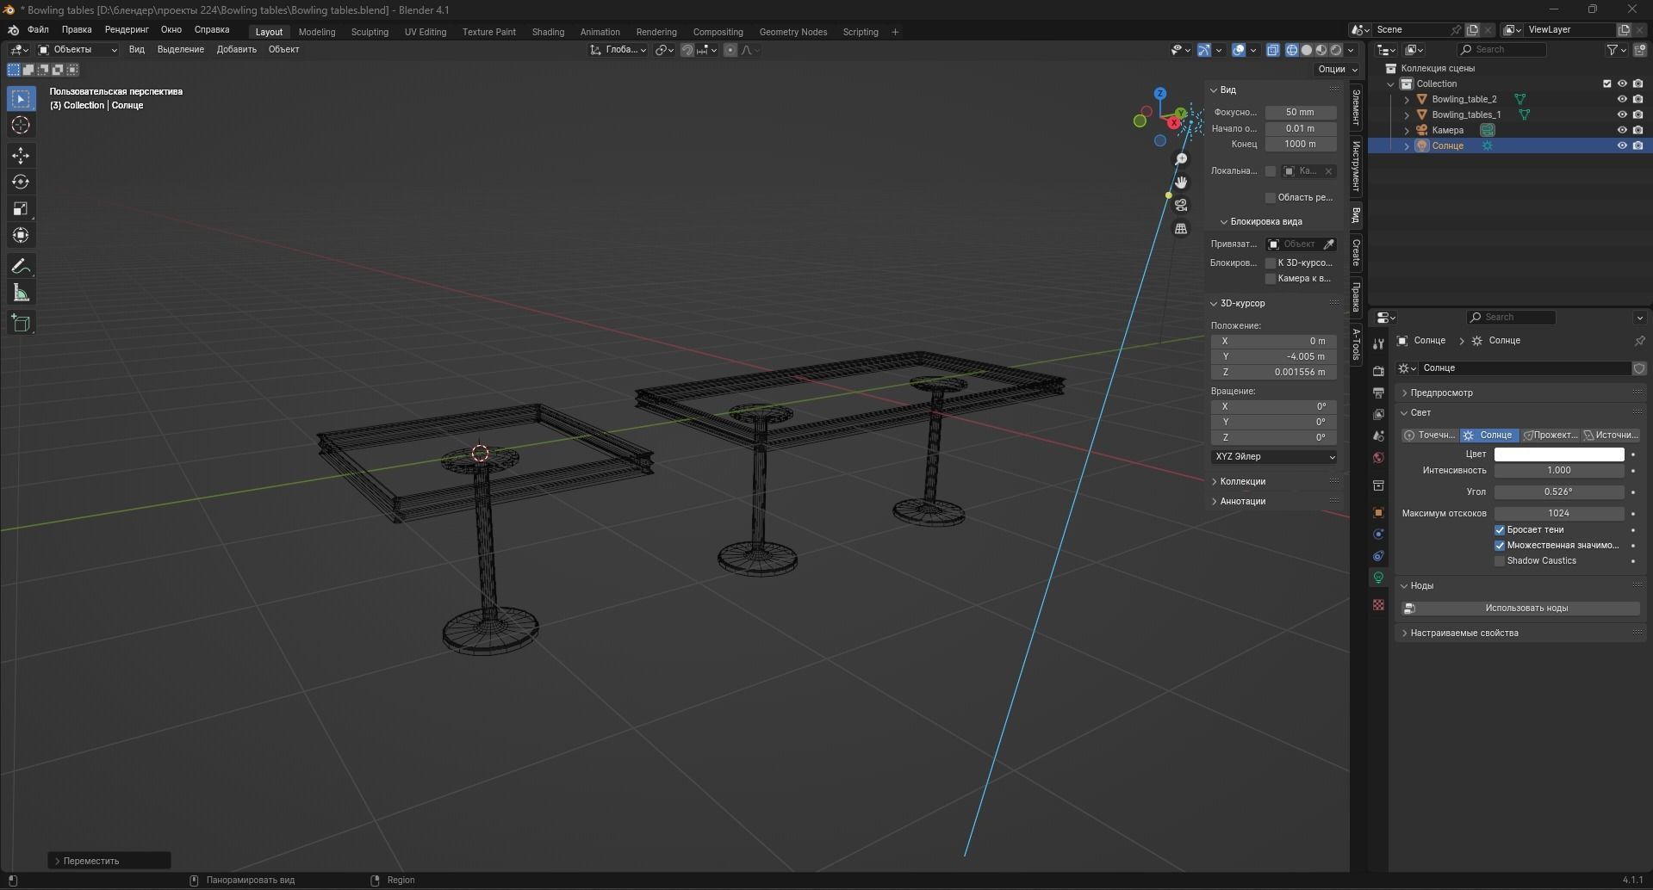Open the outliner filter dropdown
Screen dimensions: 1653x890
[1616, 50]
